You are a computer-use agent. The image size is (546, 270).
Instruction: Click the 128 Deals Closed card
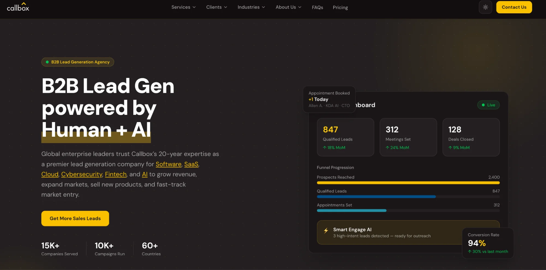(x=471, y=137)
